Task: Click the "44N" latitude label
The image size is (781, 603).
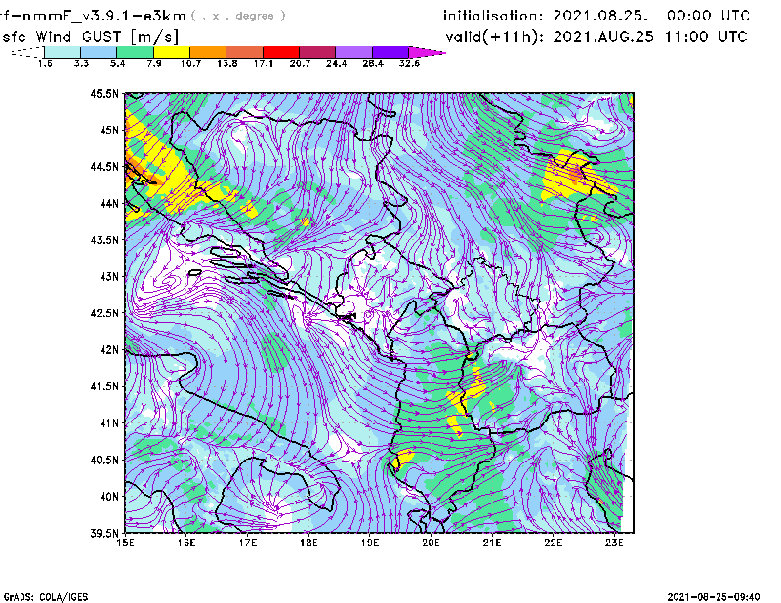Action: [x=109, y=203]
